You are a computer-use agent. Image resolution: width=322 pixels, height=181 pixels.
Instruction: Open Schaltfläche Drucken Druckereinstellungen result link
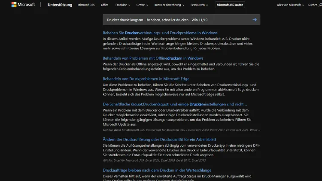[175, 104]
